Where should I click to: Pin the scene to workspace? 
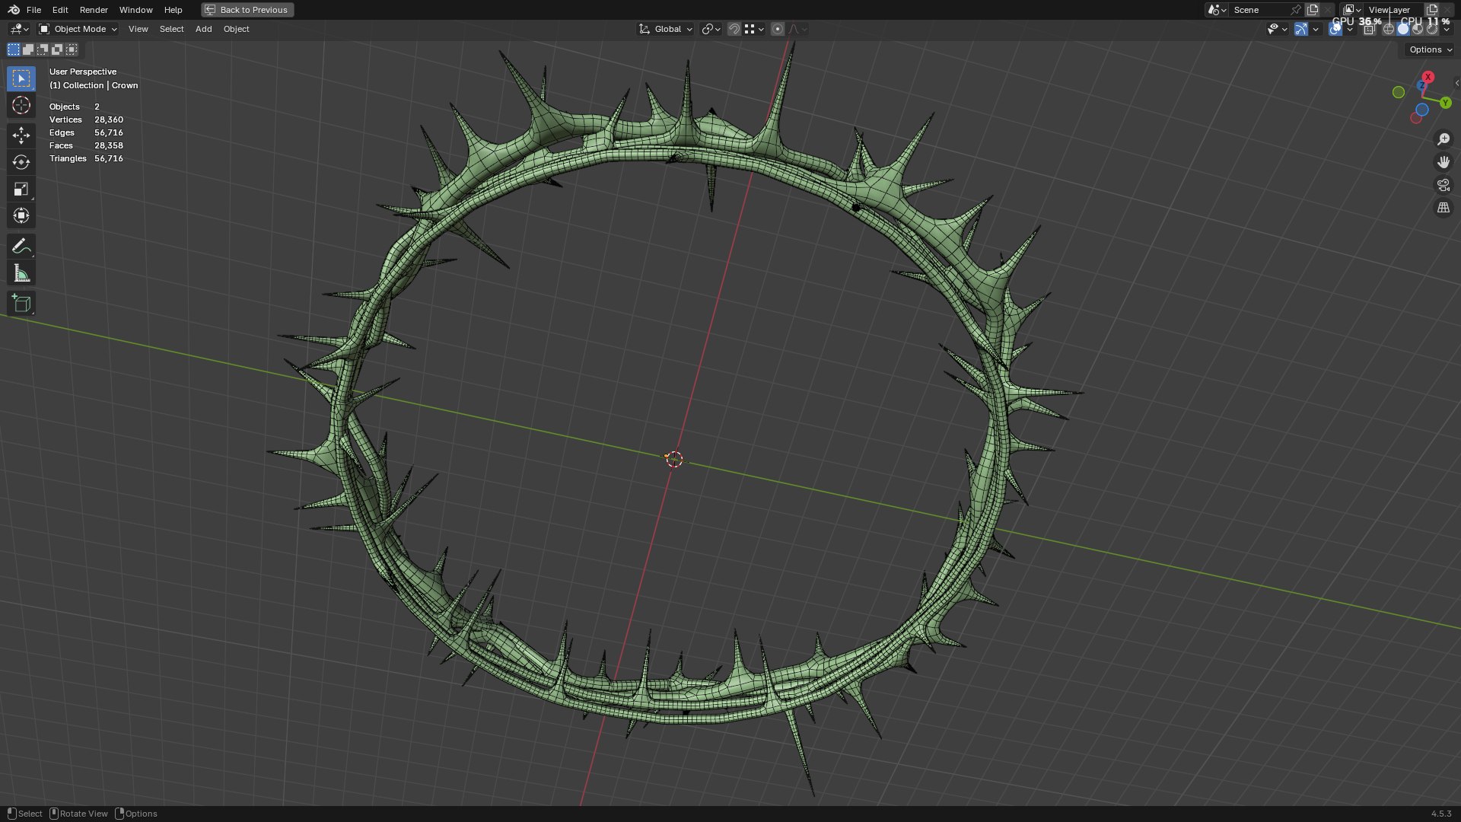1296,10
